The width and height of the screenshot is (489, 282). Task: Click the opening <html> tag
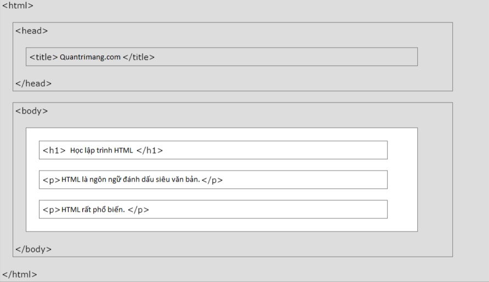(18, 6)
